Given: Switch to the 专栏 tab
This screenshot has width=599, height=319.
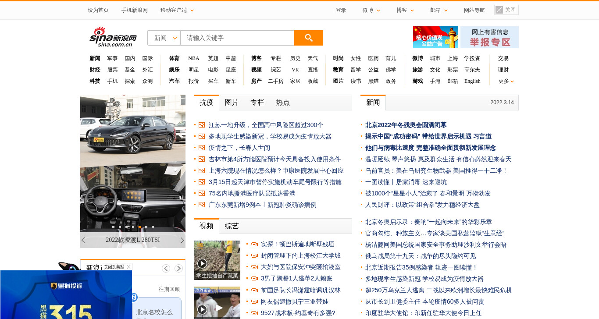Looking at the screenshot, I should 257,103.
